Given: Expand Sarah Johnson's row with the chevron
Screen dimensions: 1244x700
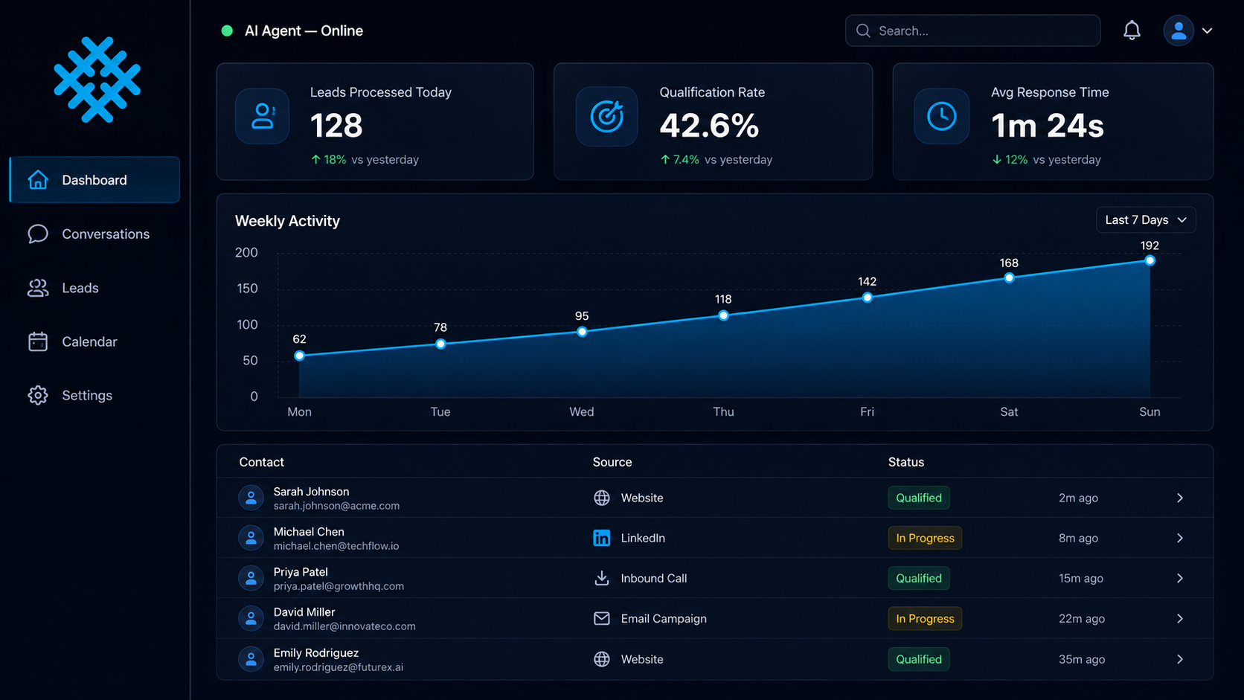Looking at the screenshot, I should click(x=1180, y=498).
